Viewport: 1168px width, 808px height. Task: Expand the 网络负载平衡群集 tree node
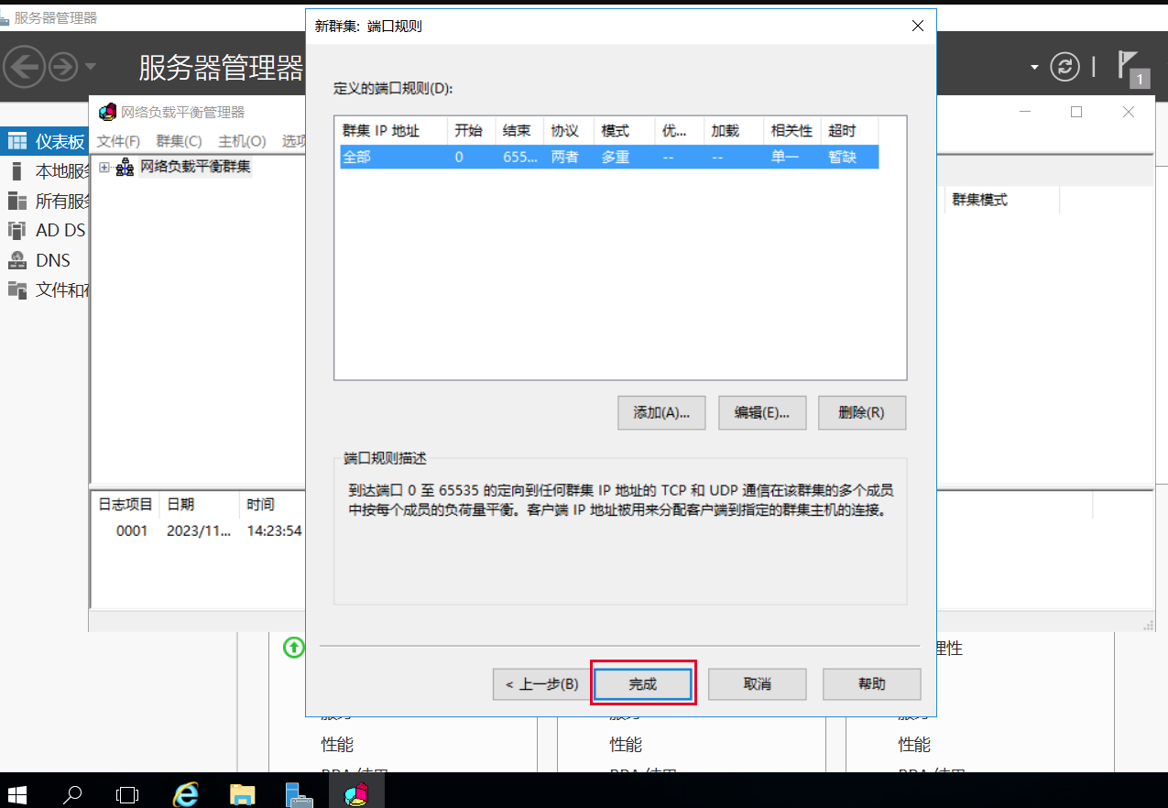104,168
